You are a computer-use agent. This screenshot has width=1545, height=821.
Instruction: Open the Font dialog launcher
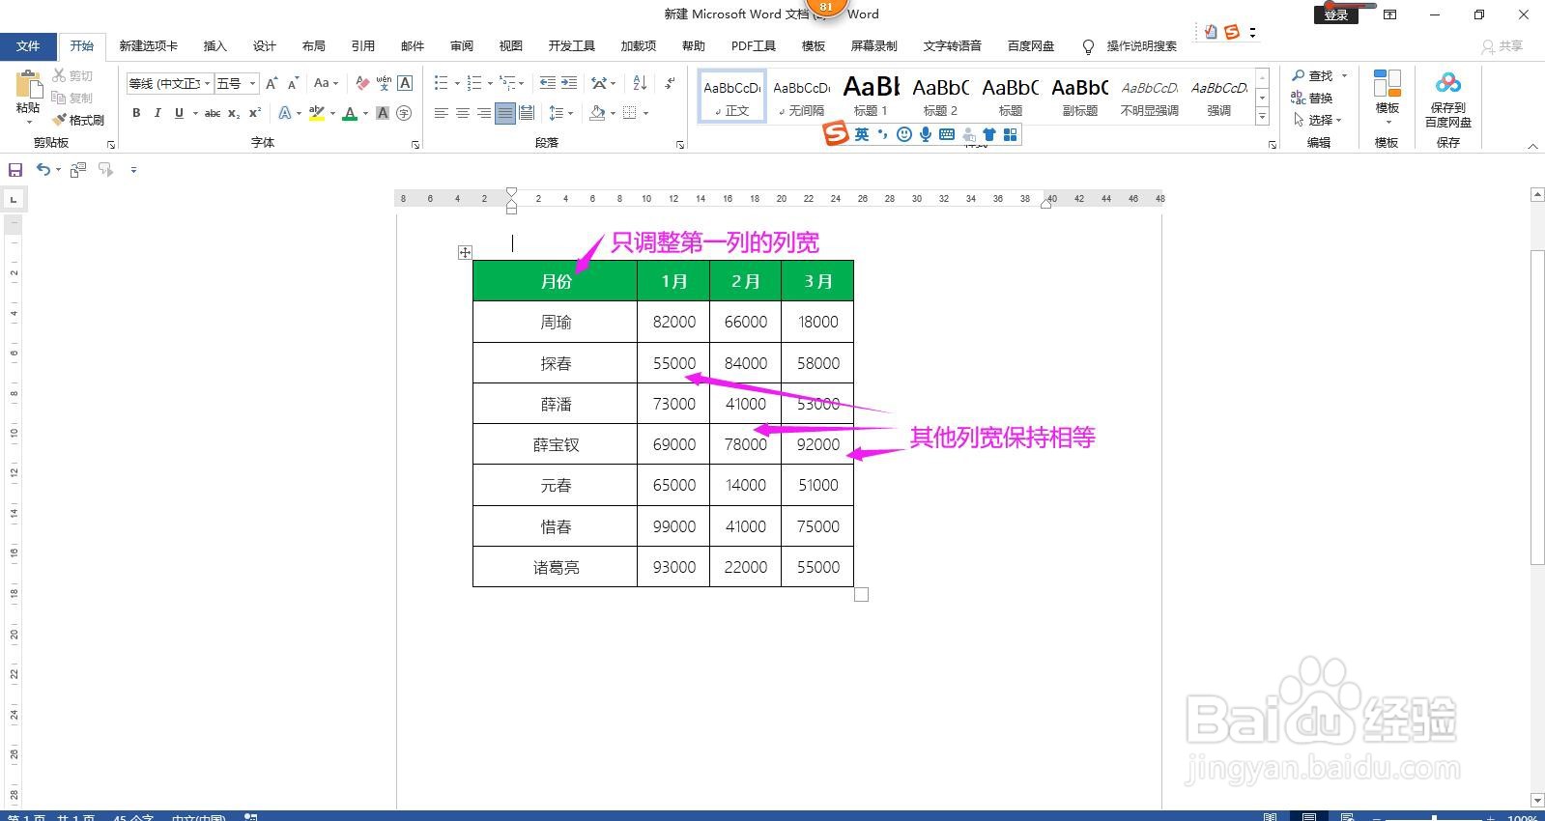415,144
